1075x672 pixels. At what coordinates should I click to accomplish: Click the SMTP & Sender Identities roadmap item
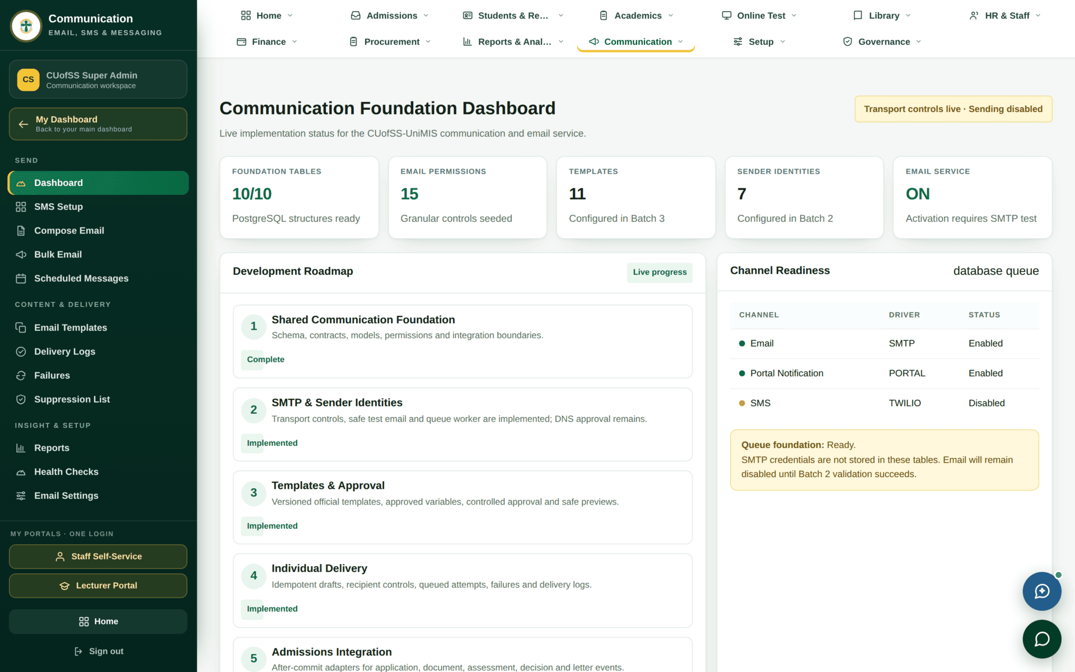pyautogui.click(x=462, y=424)
